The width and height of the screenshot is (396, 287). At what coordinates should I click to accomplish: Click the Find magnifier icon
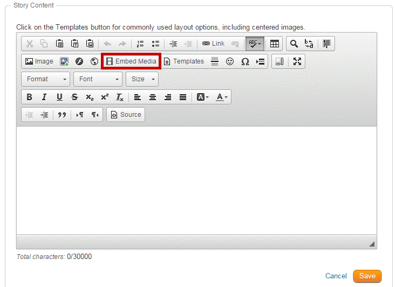(x=294, y=44)
